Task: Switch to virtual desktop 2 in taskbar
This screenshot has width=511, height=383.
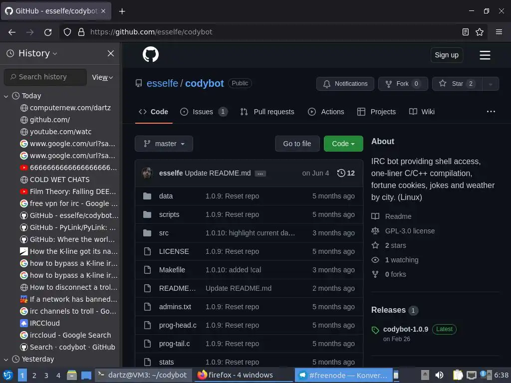Action: tap(34, 376)
